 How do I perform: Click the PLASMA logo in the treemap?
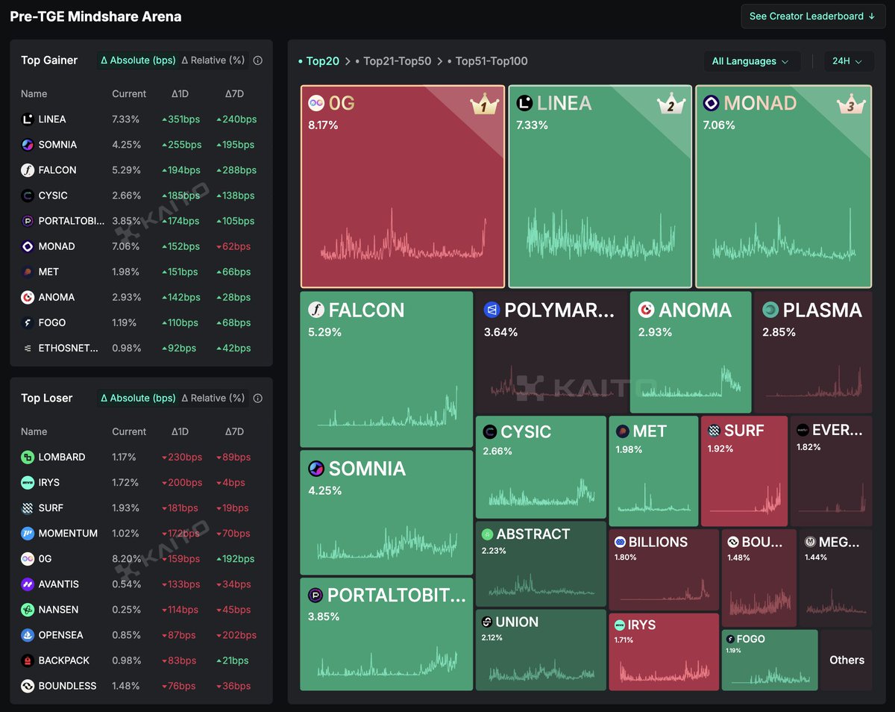(770, 310)
